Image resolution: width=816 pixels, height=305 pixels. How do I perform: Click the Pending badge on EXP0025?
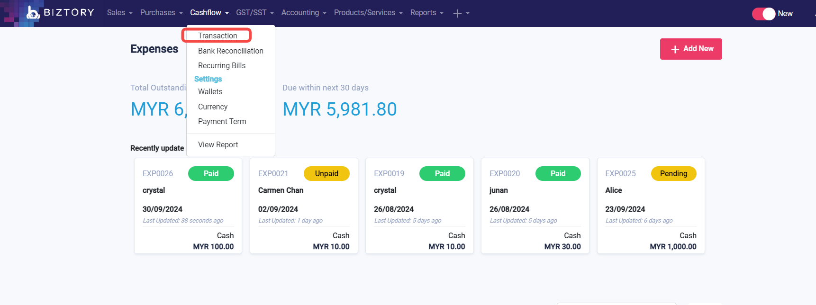tap(673, 173)
